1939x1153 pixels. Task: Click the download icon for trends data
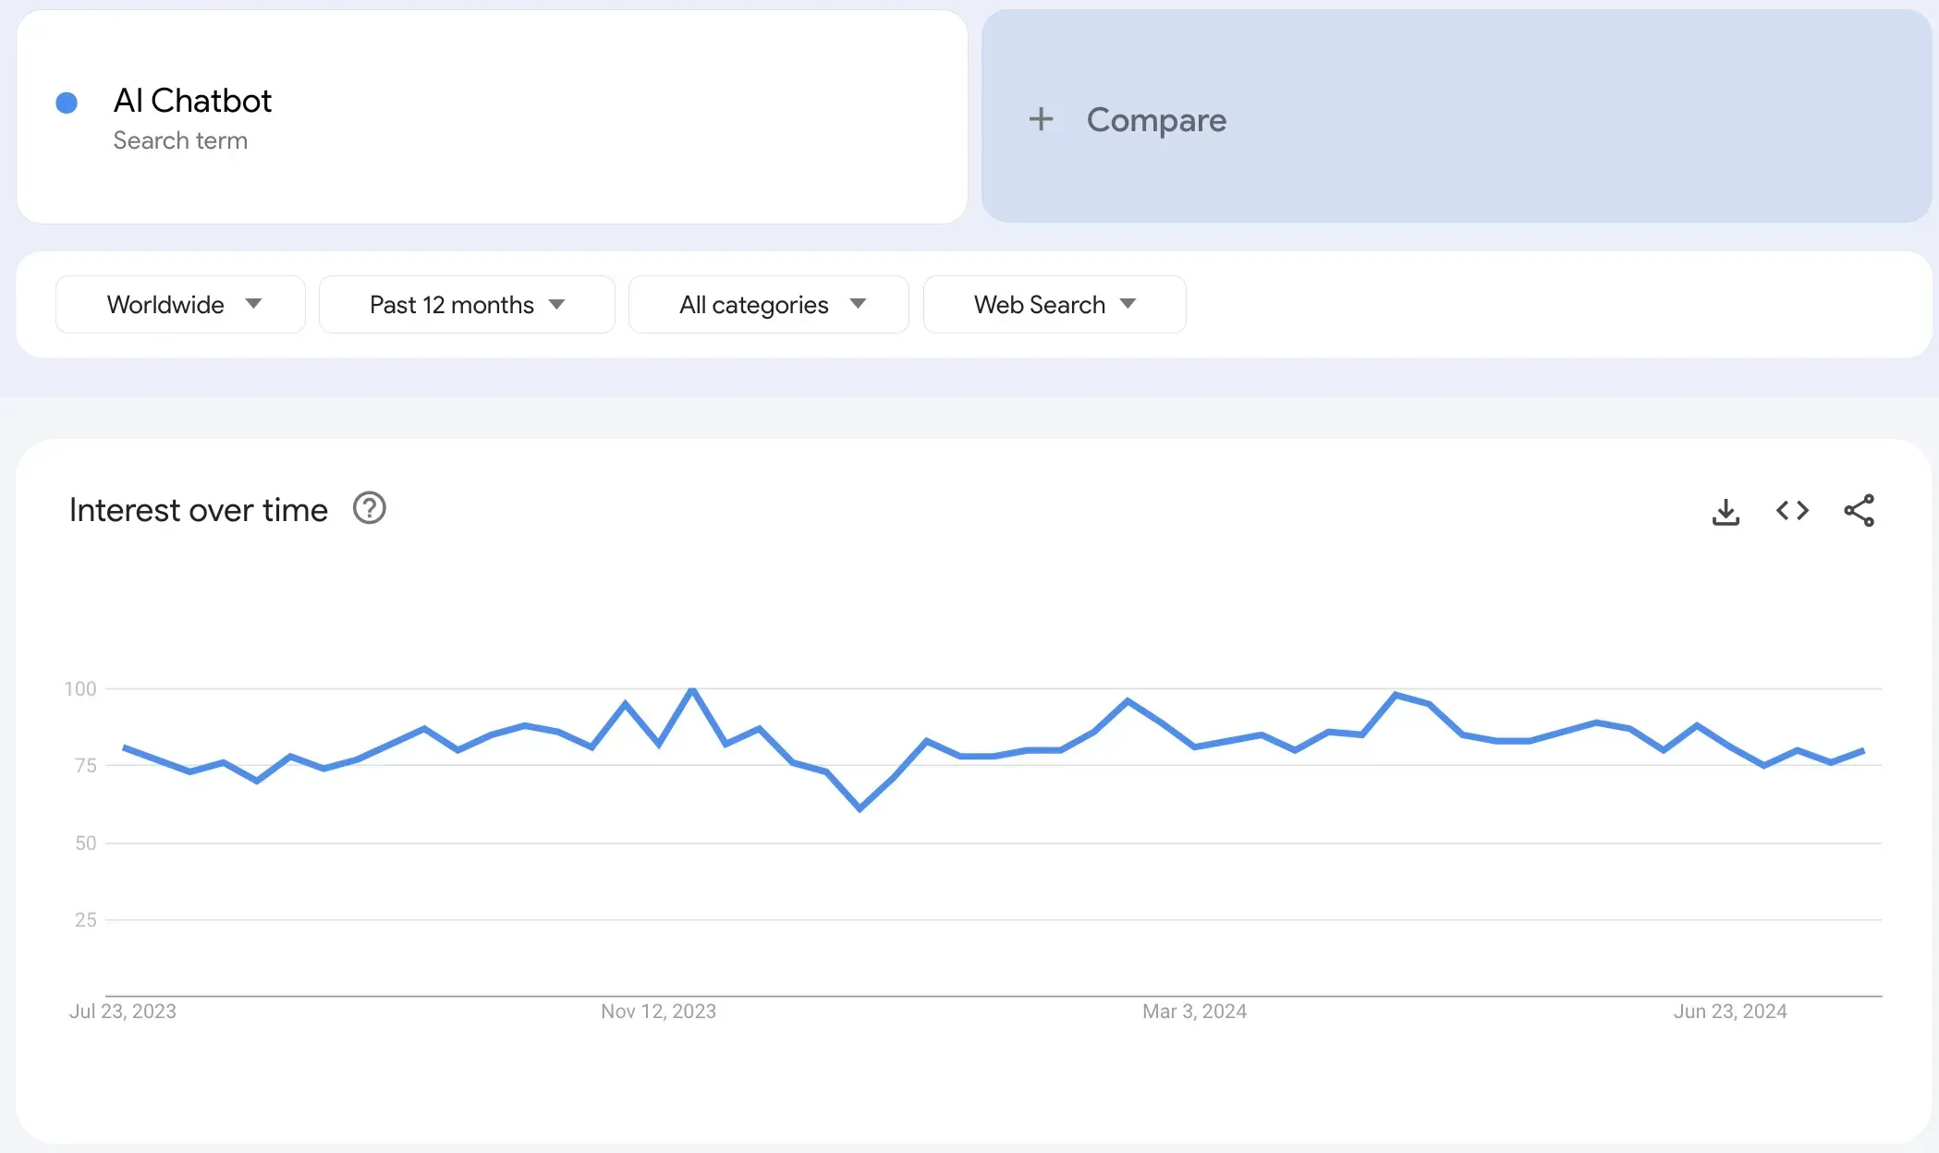1727,509
